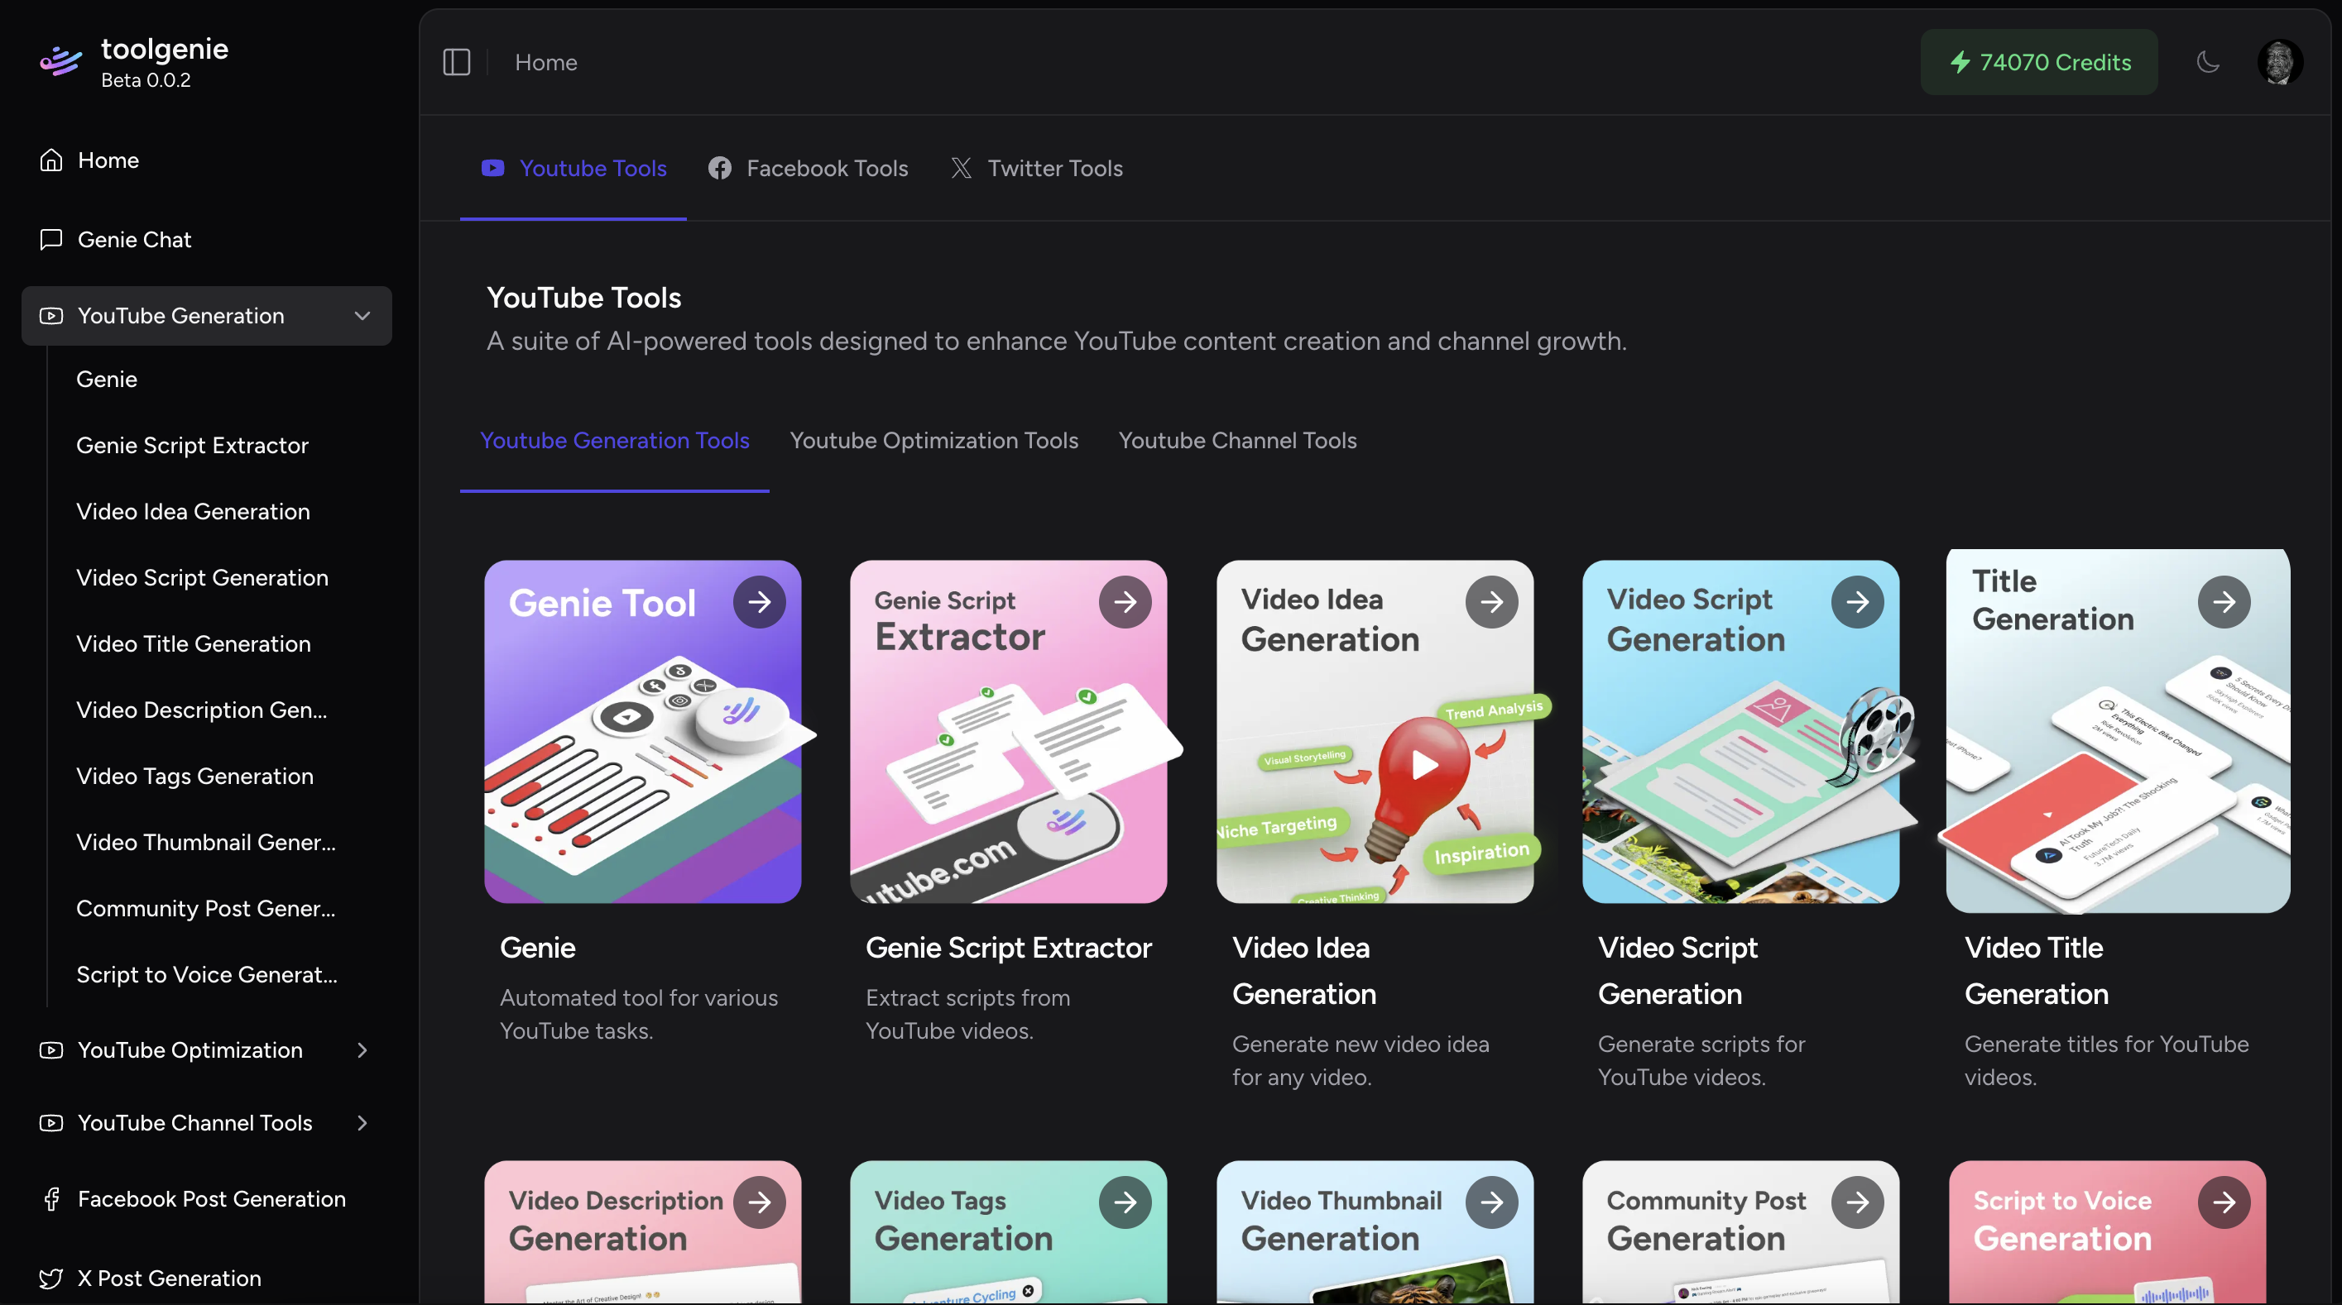Screen dimensions: 2342x1305
Task: Open Genie Chat in the sidebar
Action: (206, 240)
